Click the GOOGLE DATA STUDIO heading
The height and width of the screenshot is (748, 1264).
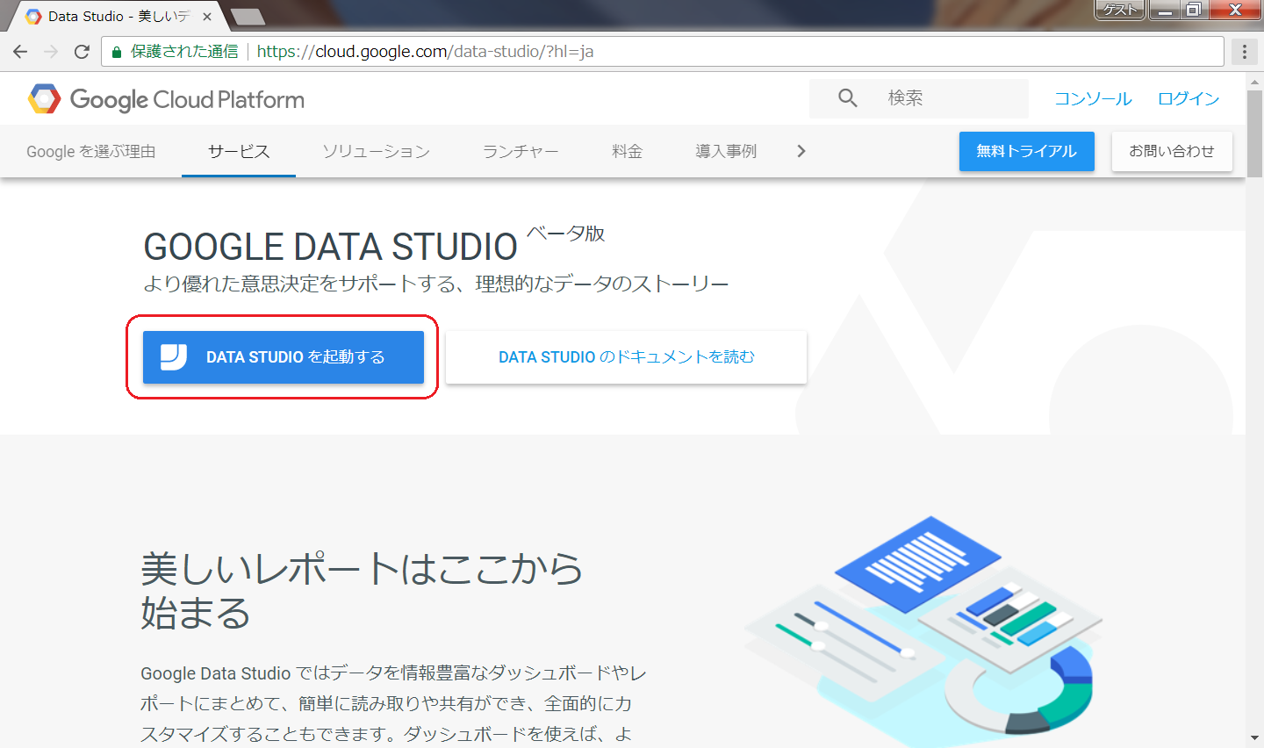click(x=331, y=247)
